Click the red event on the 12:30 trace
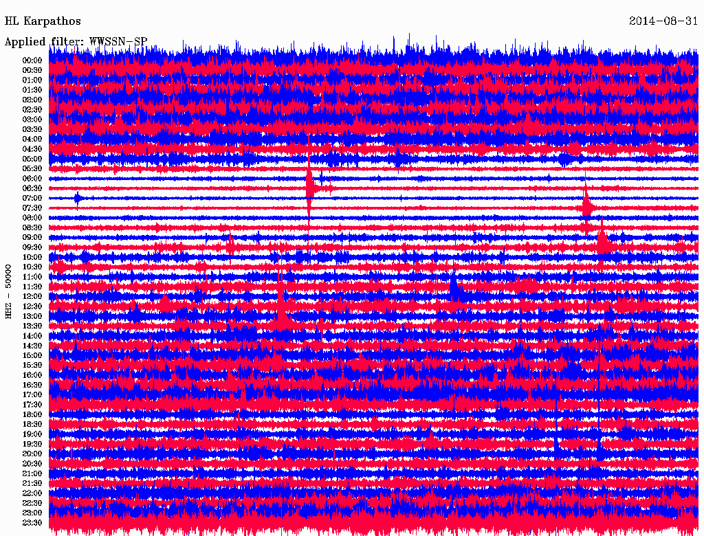 [281, 306]
